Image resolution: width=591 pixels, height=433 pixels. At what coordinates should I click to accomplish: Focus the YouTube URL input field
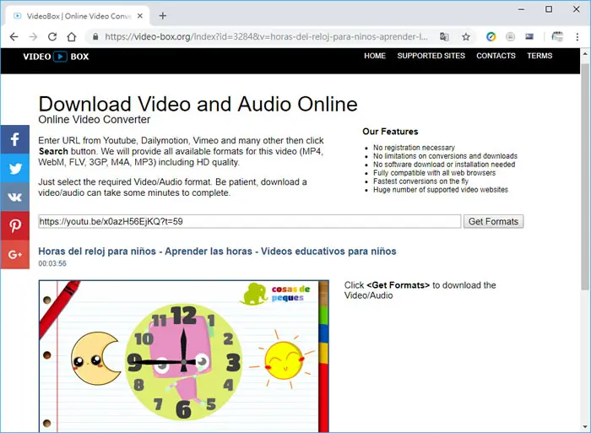click(250, 222)
